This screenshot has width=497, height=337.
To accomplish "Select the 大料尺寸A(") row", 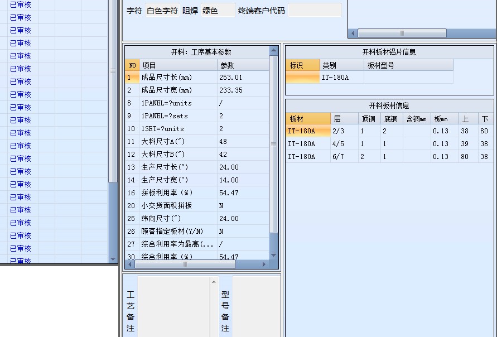I will tap(197, 141).
